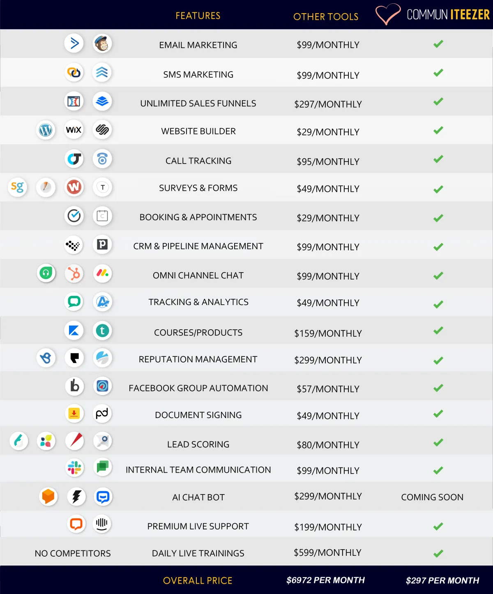Click the blue chatbot face icon beside AI Chat Bot
The image size is (493, 594).
pos(103,497)
